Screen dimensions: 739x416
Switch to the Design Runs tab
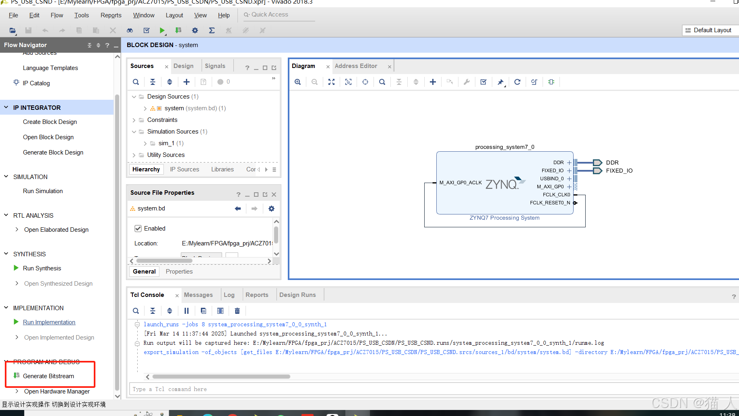click(297, 295)
